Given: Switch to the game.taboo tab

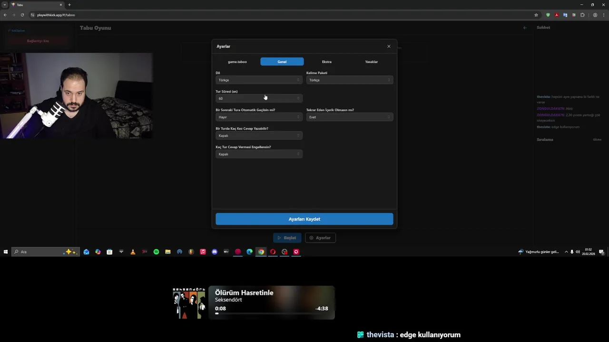Looking at the screenshot, I should (237, 62).
